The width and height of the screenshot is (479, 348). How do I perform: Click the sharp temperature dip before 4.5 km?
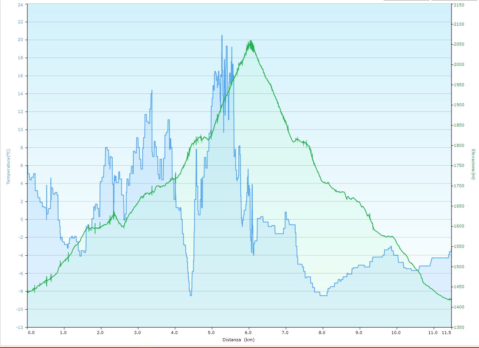(191, 295)
